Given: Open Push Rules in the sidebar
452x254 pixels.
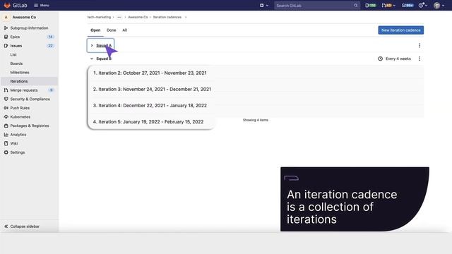Looking at the screenshot, I should [20, 108].
